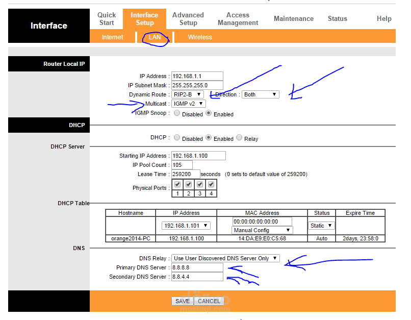Click the SAVE button
The width and height of the screenshot is (411, 320).
(x=183, y=301)
